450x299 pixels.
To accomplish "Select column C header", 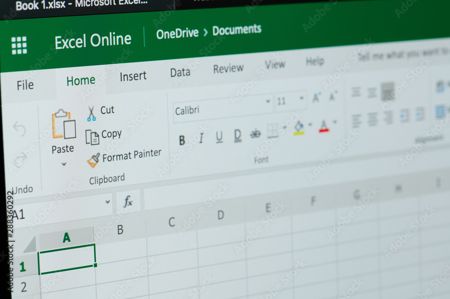I will (x=171, y=222).
